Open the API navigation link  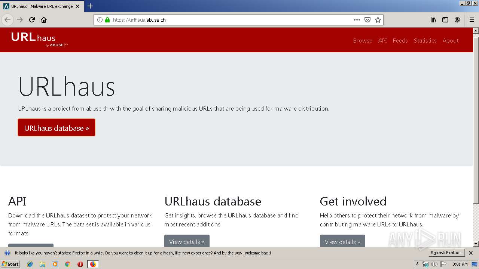[382, 41]
